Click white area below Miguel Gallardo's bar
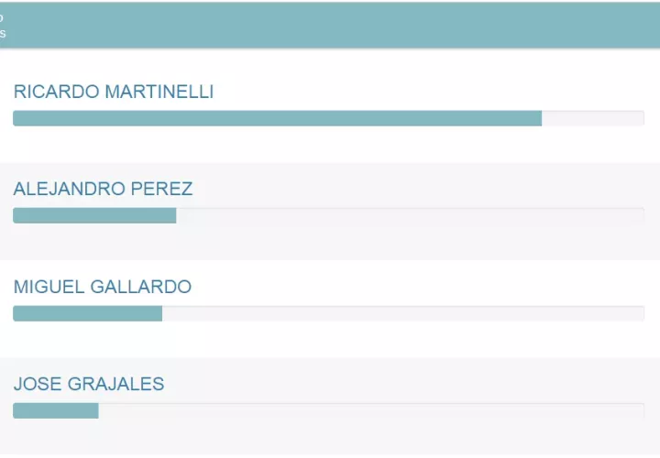Image resolution: width=660 pixels, height=458 pixels. (x=330, y=339)
